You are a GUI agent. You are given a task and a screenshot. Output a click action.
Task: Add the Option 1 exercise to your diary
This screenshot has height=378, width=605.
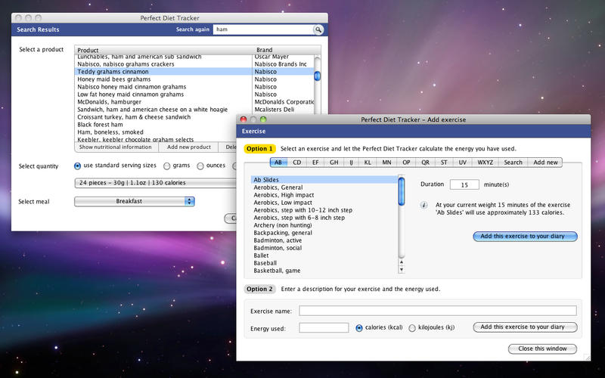point(525,236)
